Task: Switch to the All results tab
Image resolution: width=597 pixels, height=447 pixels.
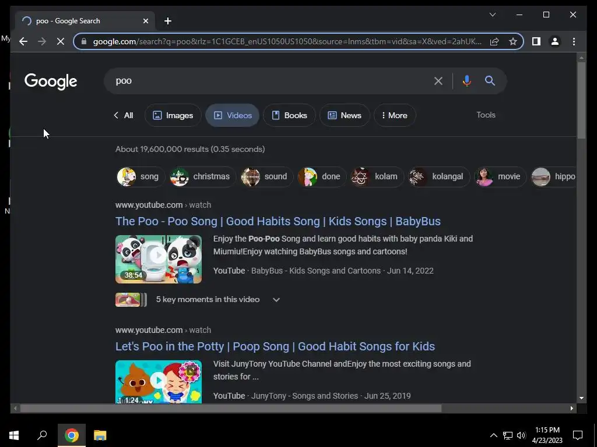Action: tap(124, 115)
